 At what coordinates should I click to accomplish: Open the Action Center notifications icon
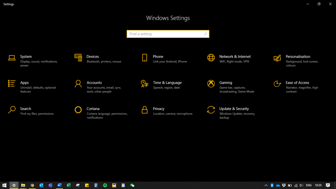click(x=328, y=185)
